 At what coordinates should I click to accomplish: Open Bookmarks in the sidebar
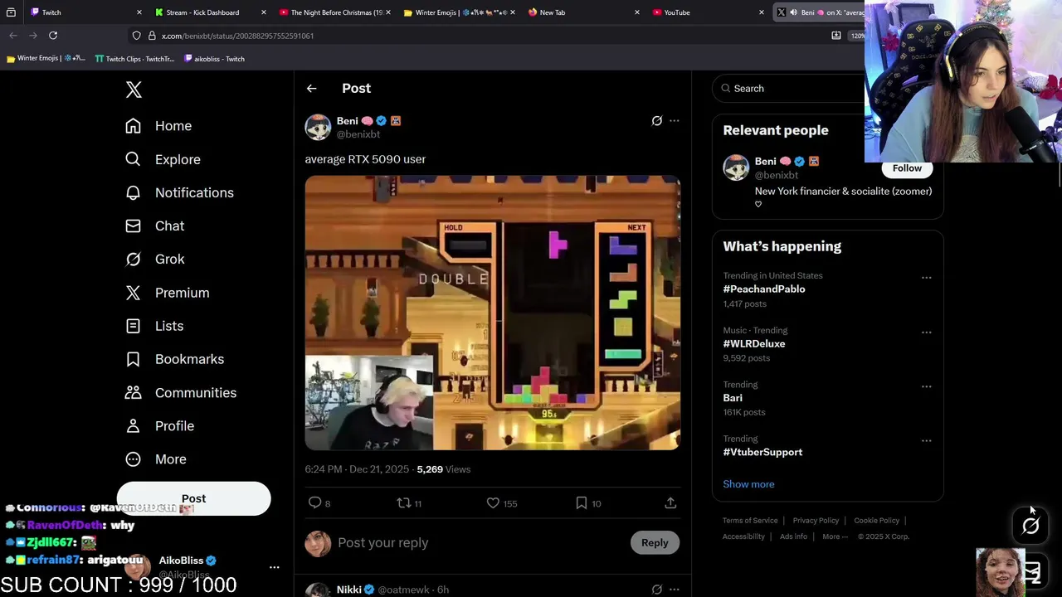(x=174, y=359)
